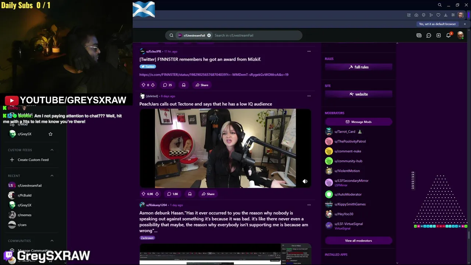Open the Asmon debunk Hasan video preview
The height and width of the screenshot is (265, 471).
coord(225,254)
